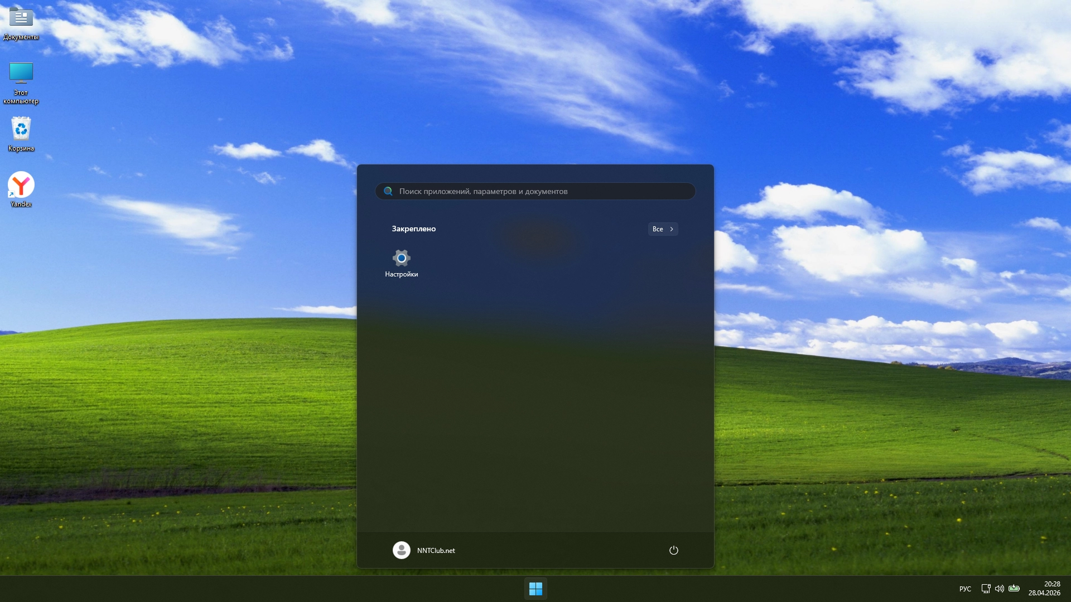The width and height of the screenshot is (1071, 602).
Task: Click the chevron arrow beside Все
Action: pos(672,229)
